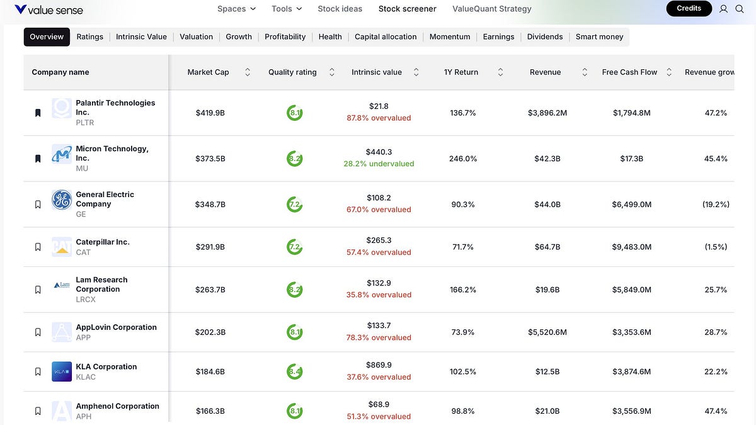The width and height of the screenshot is (756, 425).
Task: Go to the Stock screener page
Action: (408, 9)
